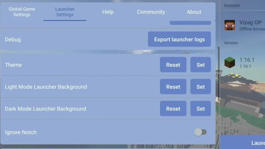The width and height of the screenshot is (265, 149).
Task: Reset the Theme setting
Action: point(173,65)
